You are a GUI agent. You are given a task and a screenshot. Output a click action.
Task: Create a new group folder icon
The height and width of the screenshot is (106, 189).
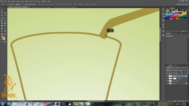point(180,101)
